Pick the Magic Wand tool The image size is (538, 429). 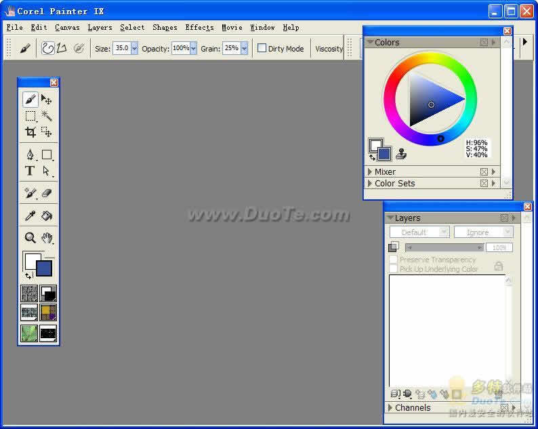point(46,116)
